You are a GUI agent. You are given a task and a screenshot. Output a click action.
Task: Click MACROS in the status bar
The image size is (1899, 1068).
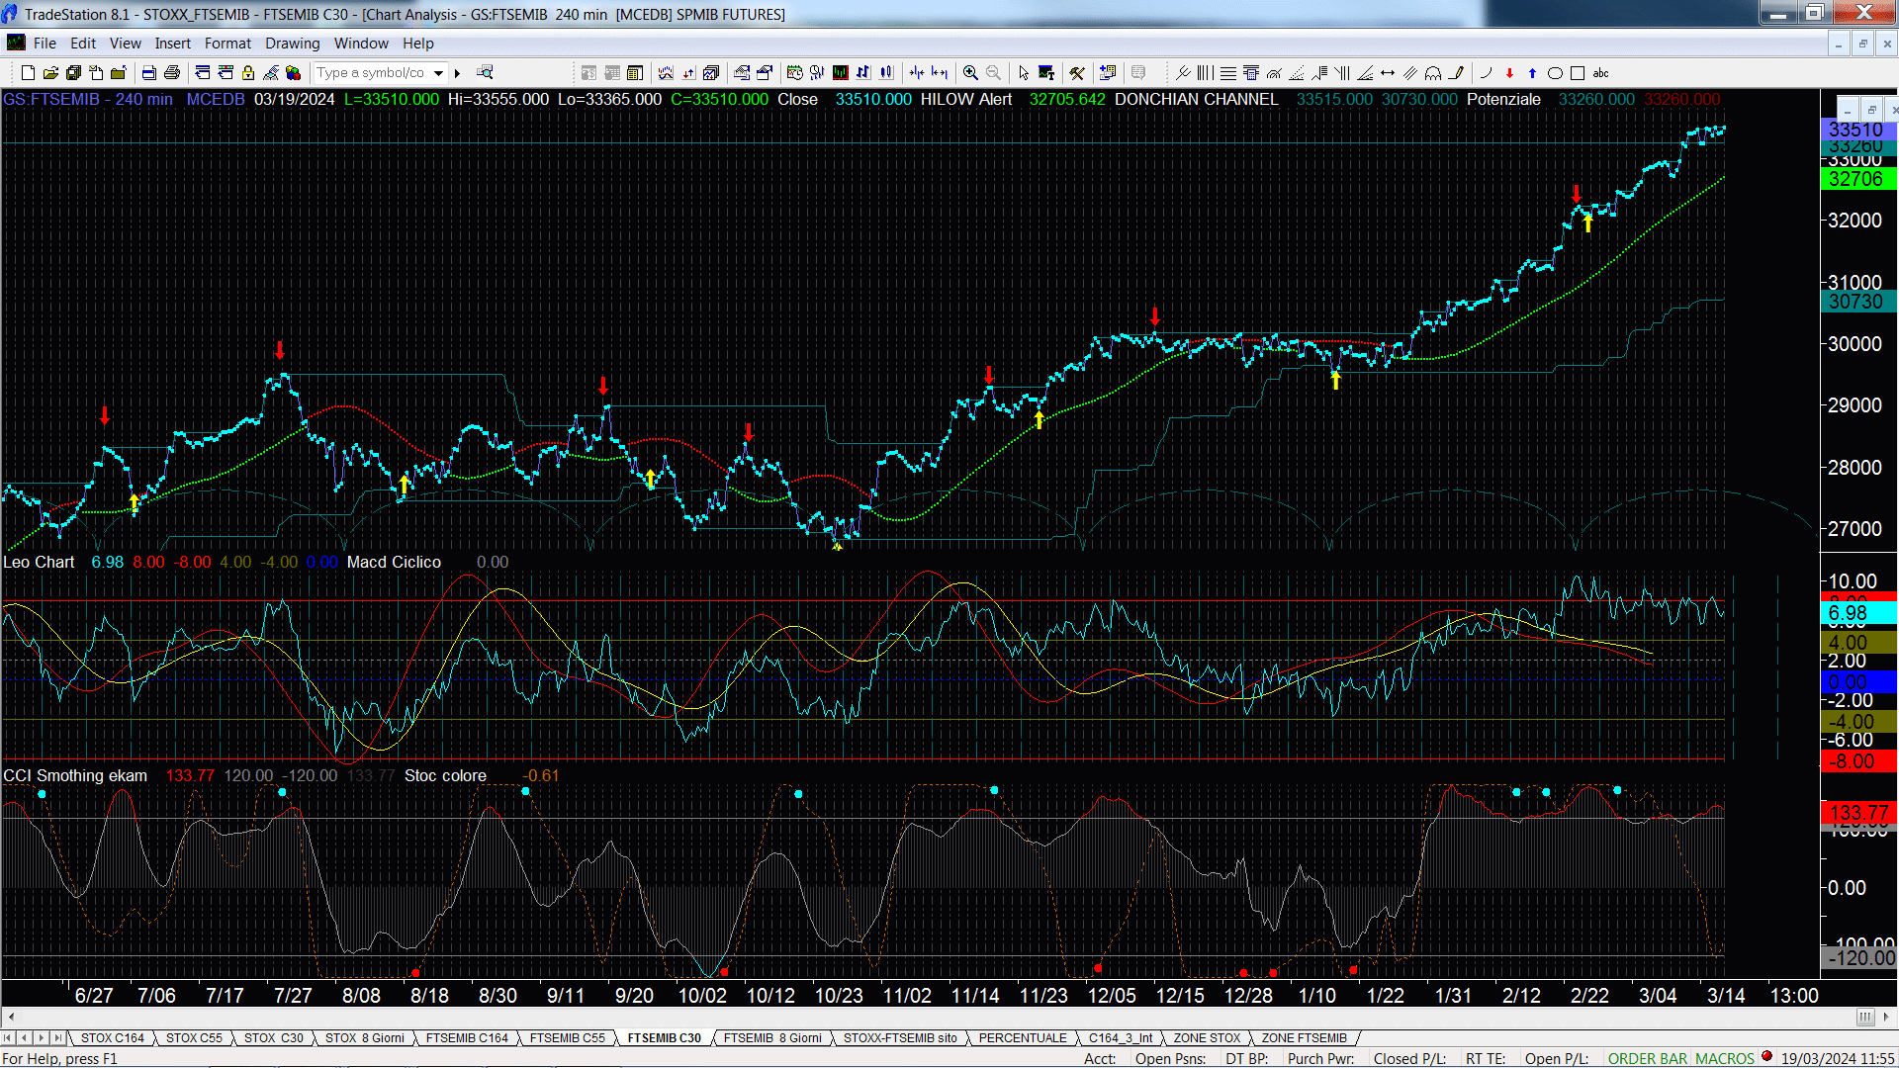(x=1725, y=1058)
